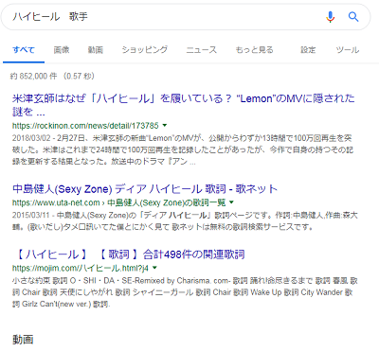This screenshot has height=351, width=379.
Task: Click the snippet starting 小さな約束 歌詞
Action: (x=185, y=292)
